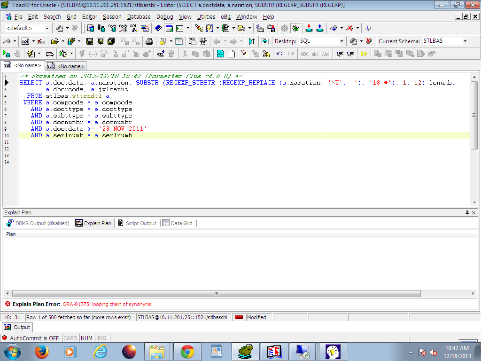Image resolution: width=481 pixels, height=361 pixels.
Task: Select the Explain Plan tab
Action: point(93,223)
